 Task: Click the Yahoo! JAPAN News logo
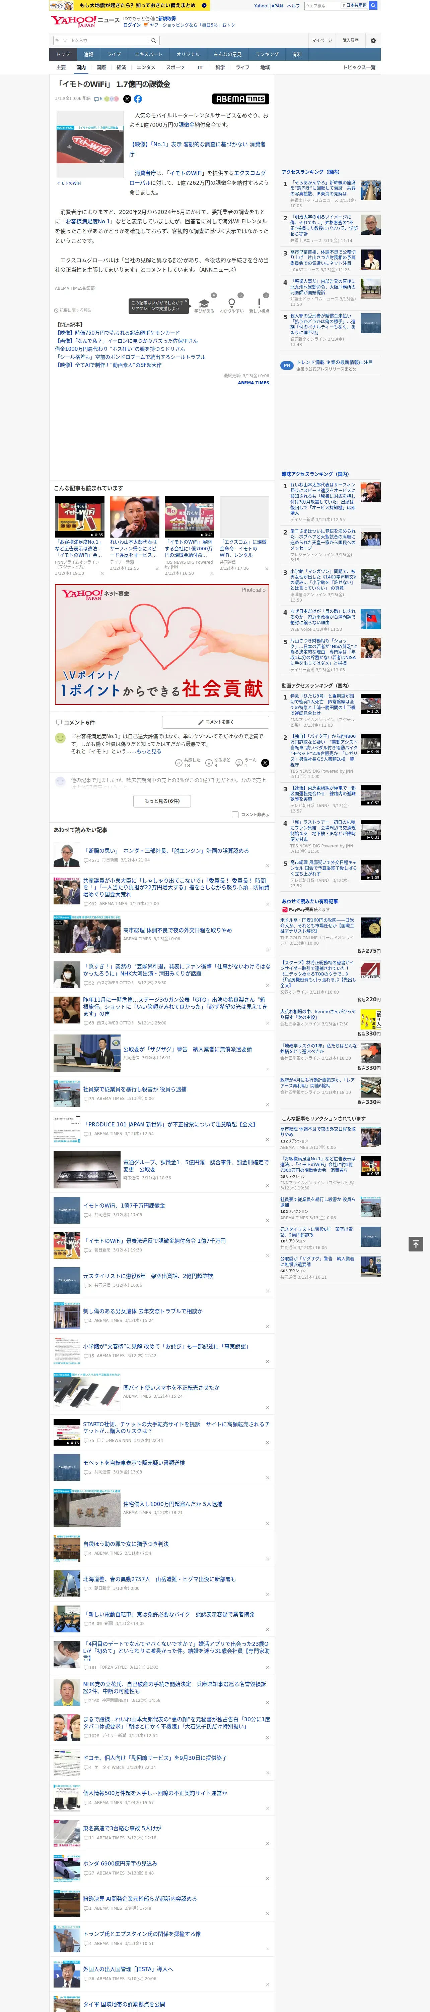[85, 21]
